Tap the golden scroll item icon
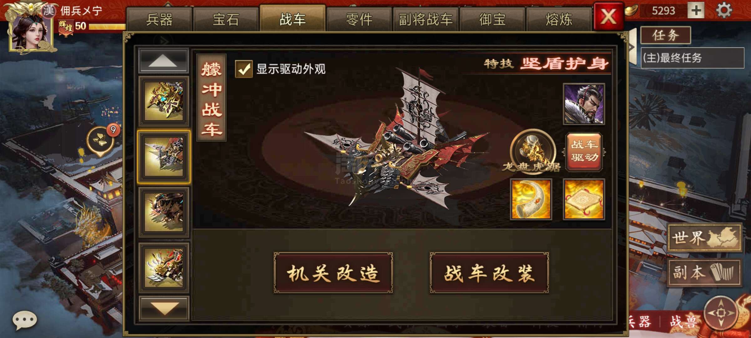Image resolution: width=751 pixels, height=338 pixels. [x=584, y=199]
